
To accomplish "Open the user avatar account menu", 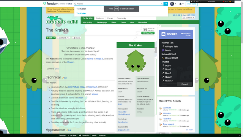I will coord(173,4).
